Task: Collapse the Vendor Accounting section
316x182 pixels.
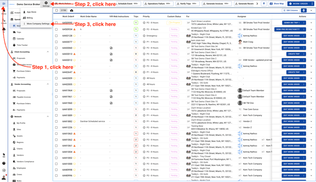Action: [48, 84]
